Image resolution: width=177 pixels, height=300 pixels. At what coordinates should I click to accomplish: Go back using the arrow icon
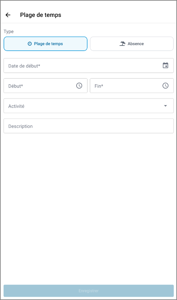(8, 15)
